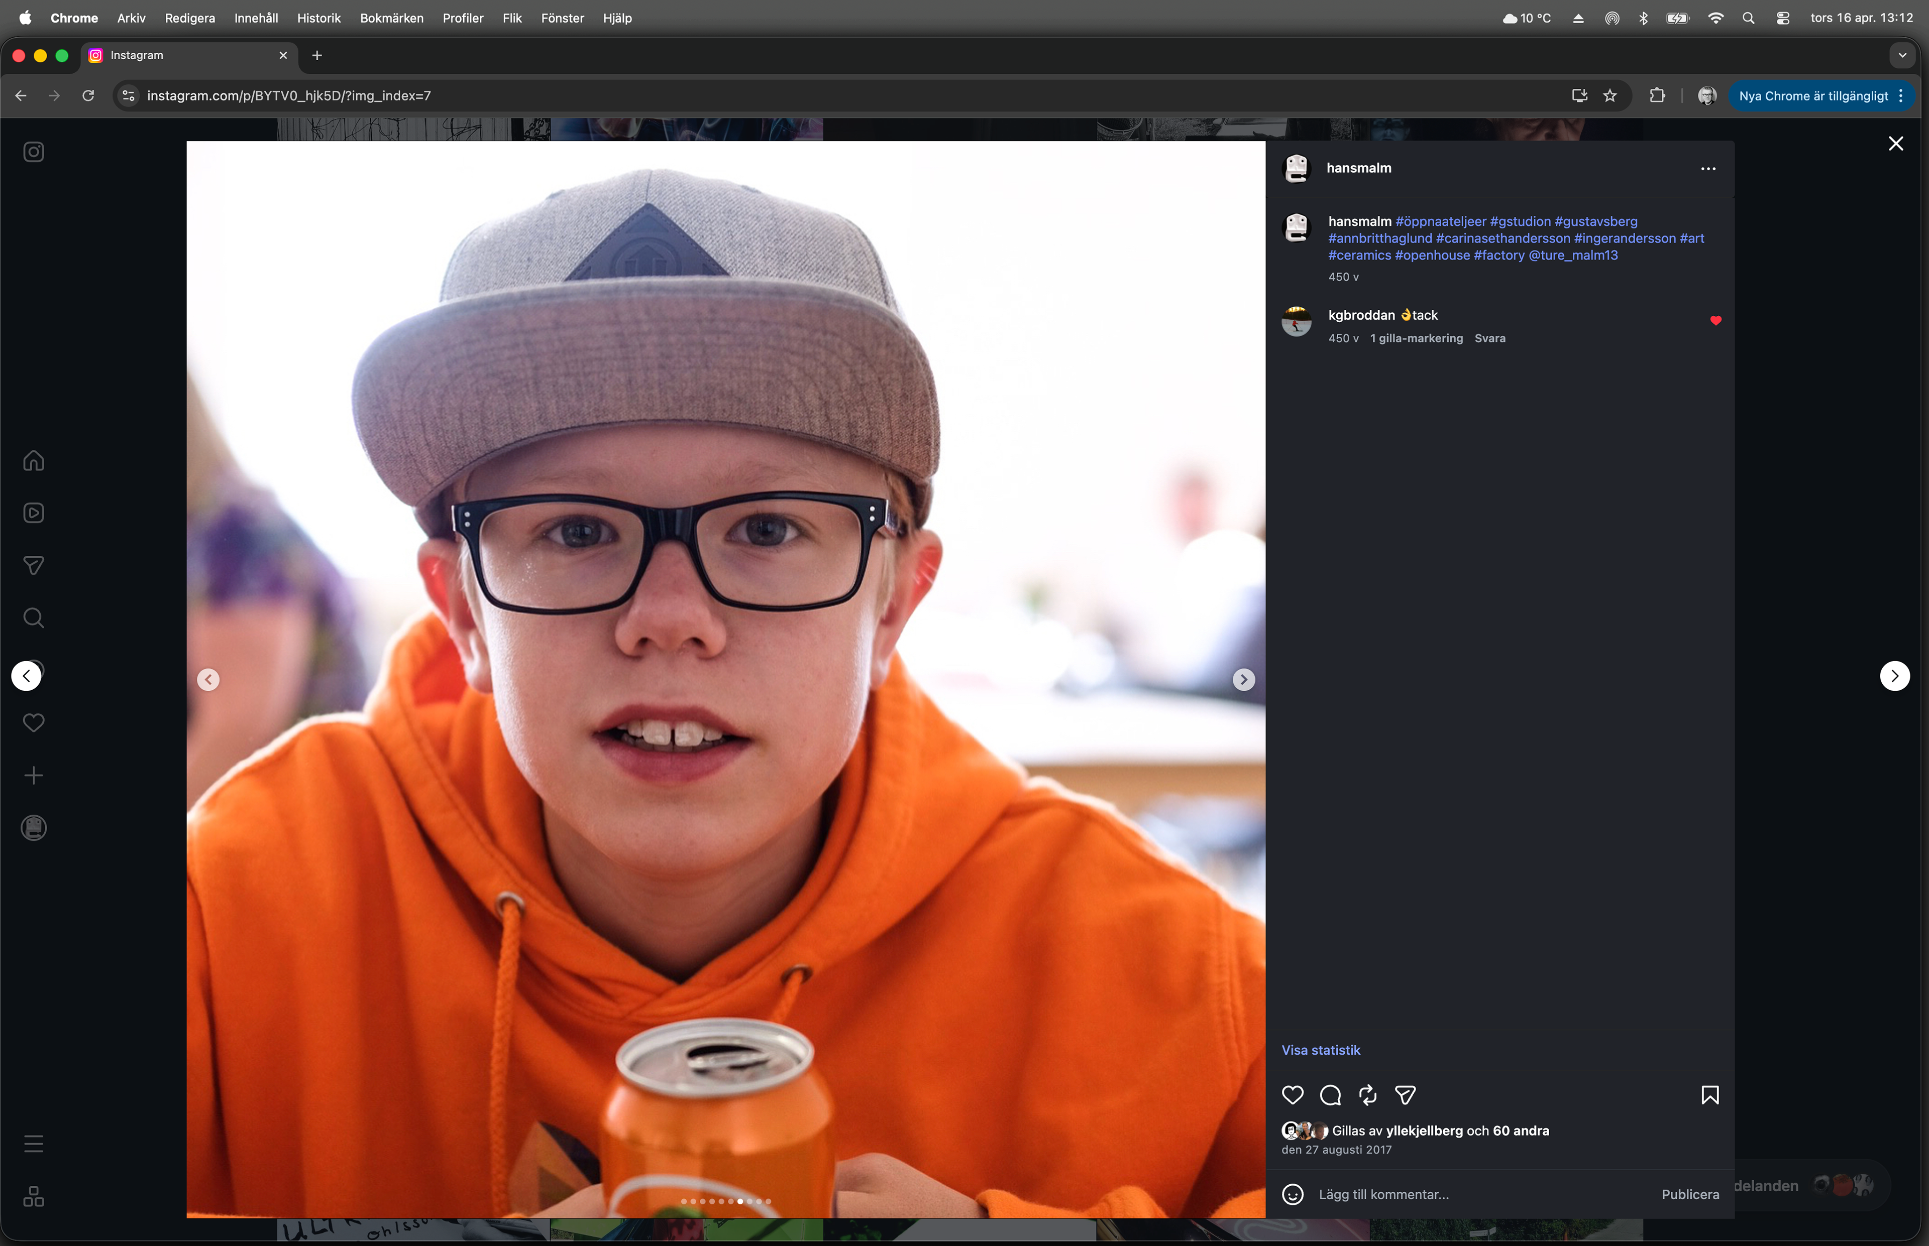Click the repost arrows icon
Image resolution: width=1929 pixels, height=1246 pixels.
(1368, 1095)
